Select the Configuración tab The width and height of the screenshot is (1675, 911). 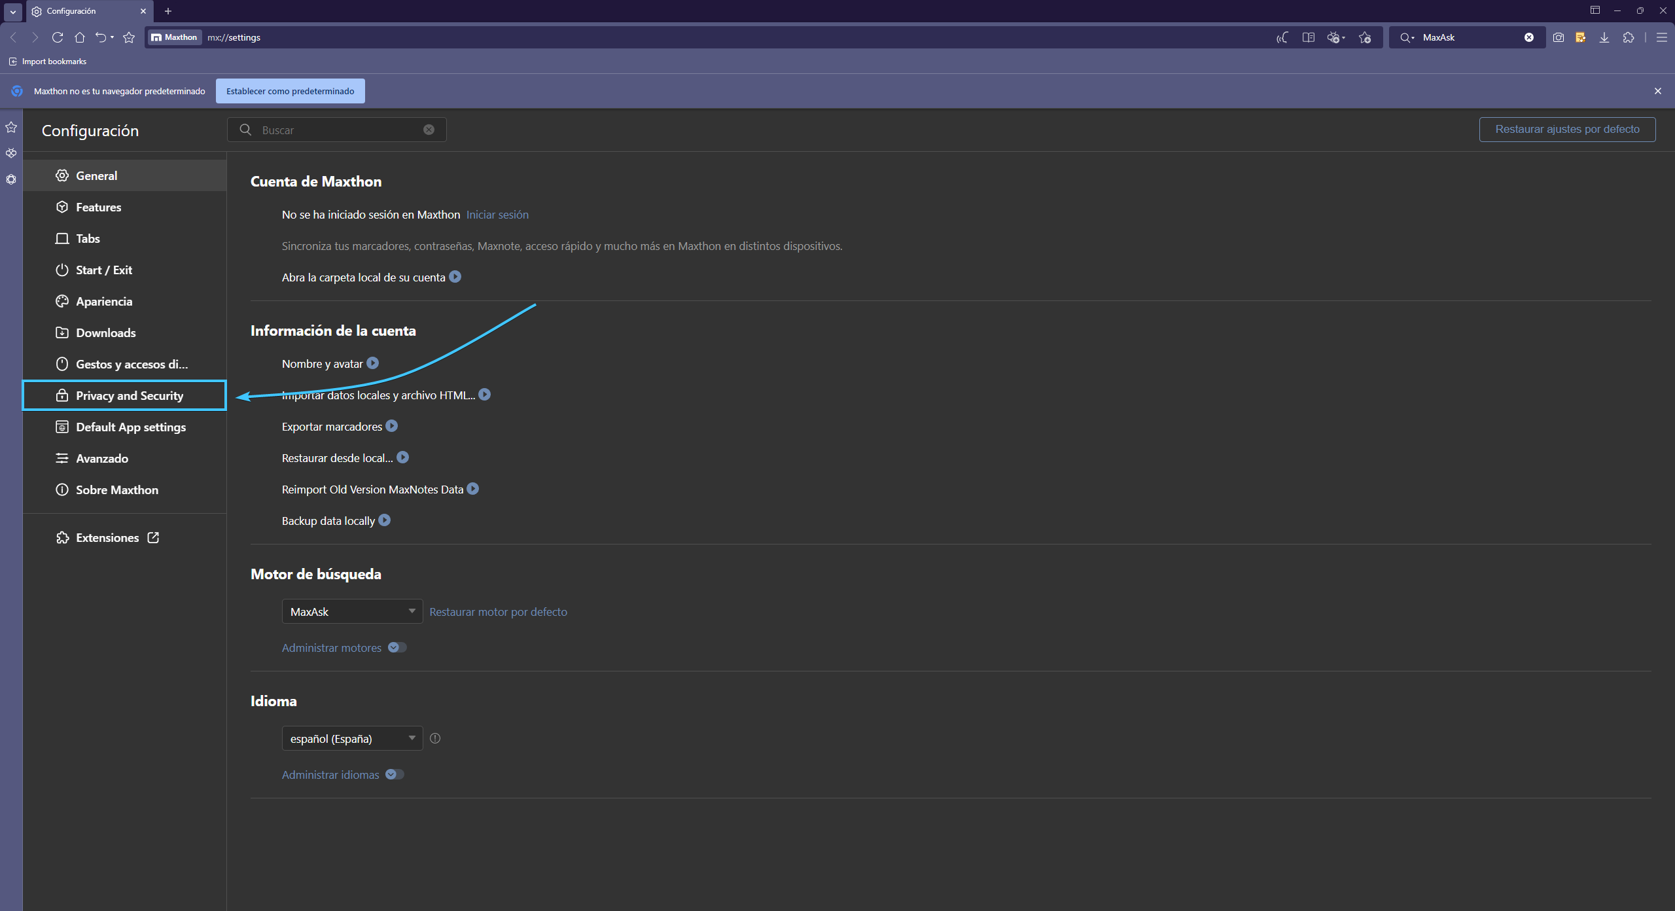pyautogui.click(x=90, y=11)
